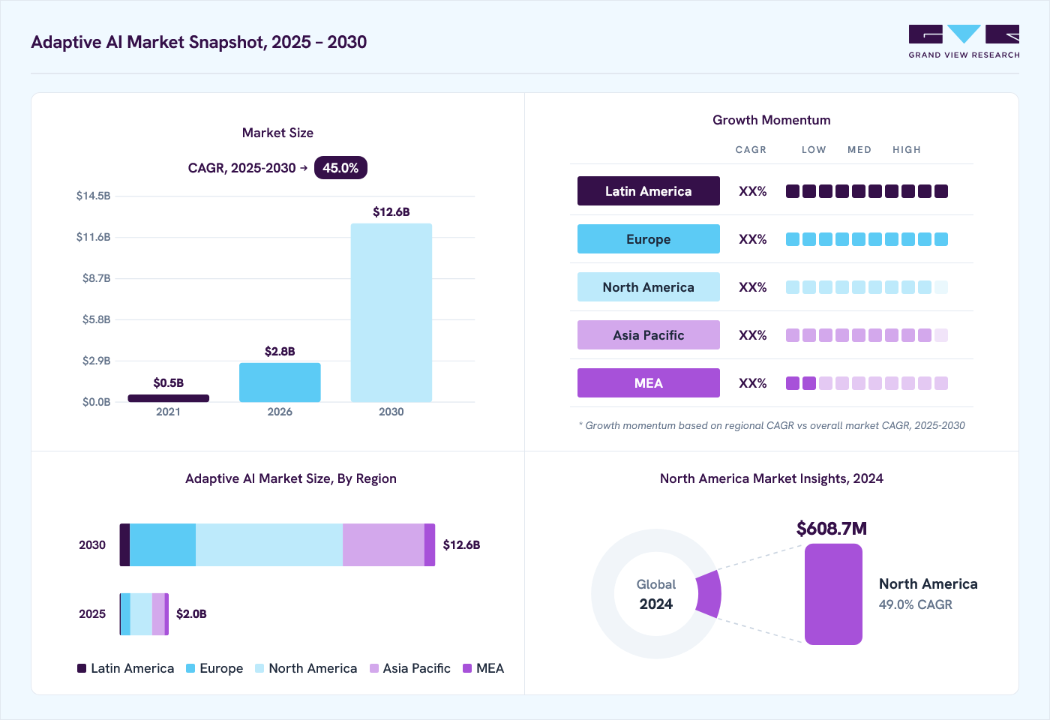Click the North America legend swatch

[259, 668]
